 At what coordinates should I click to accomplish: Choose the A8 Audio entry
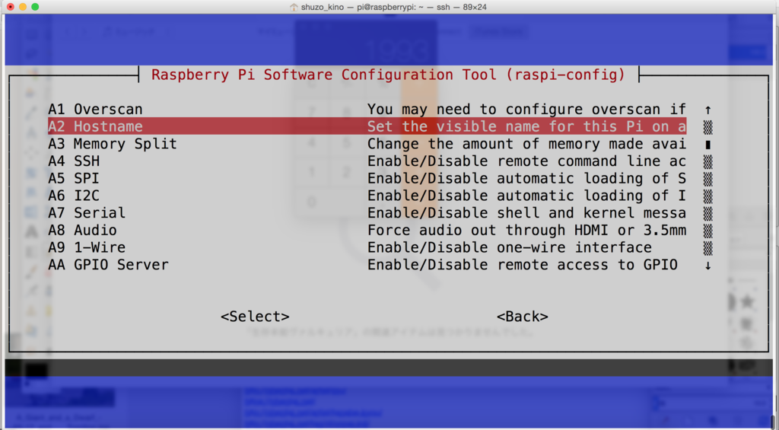[367, 230]
